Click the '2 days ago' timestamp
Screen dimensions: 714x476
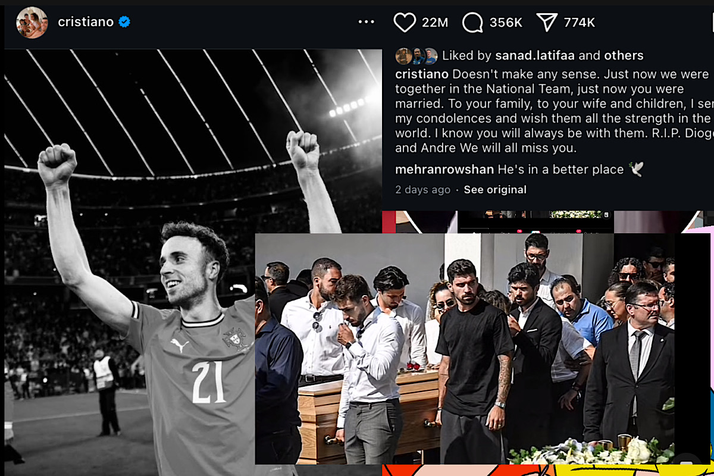[423, 190]
